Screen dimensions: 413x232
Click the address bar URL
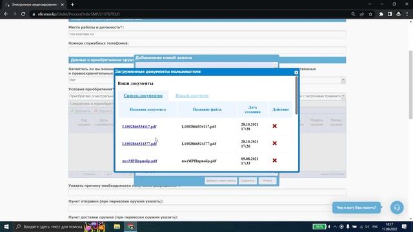tap(79, 14)
